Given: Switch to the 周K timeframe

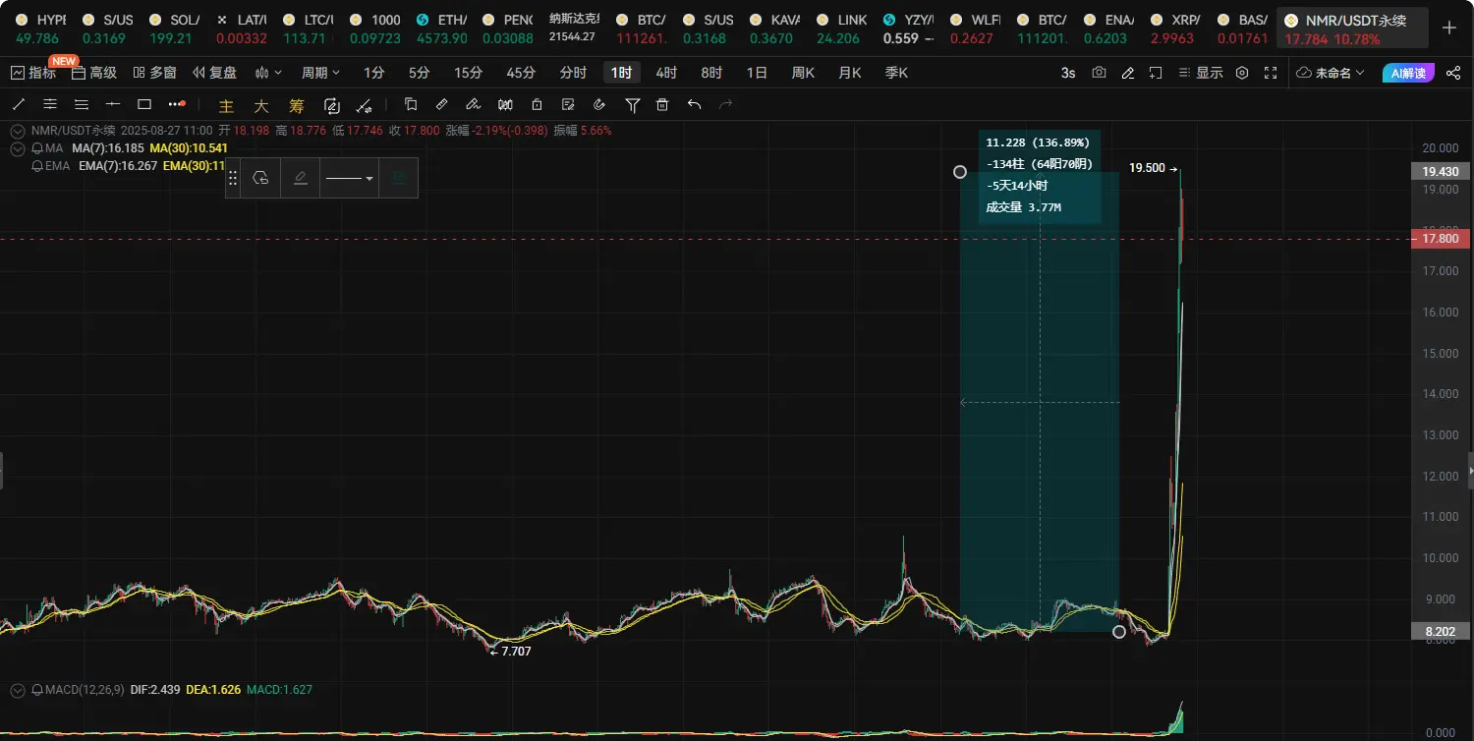Looking at the screenshot, I should point(803,73).
